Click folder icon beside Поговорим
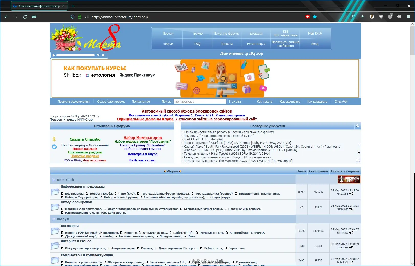The width and height of the screenshot is (415, 266). 55,231
